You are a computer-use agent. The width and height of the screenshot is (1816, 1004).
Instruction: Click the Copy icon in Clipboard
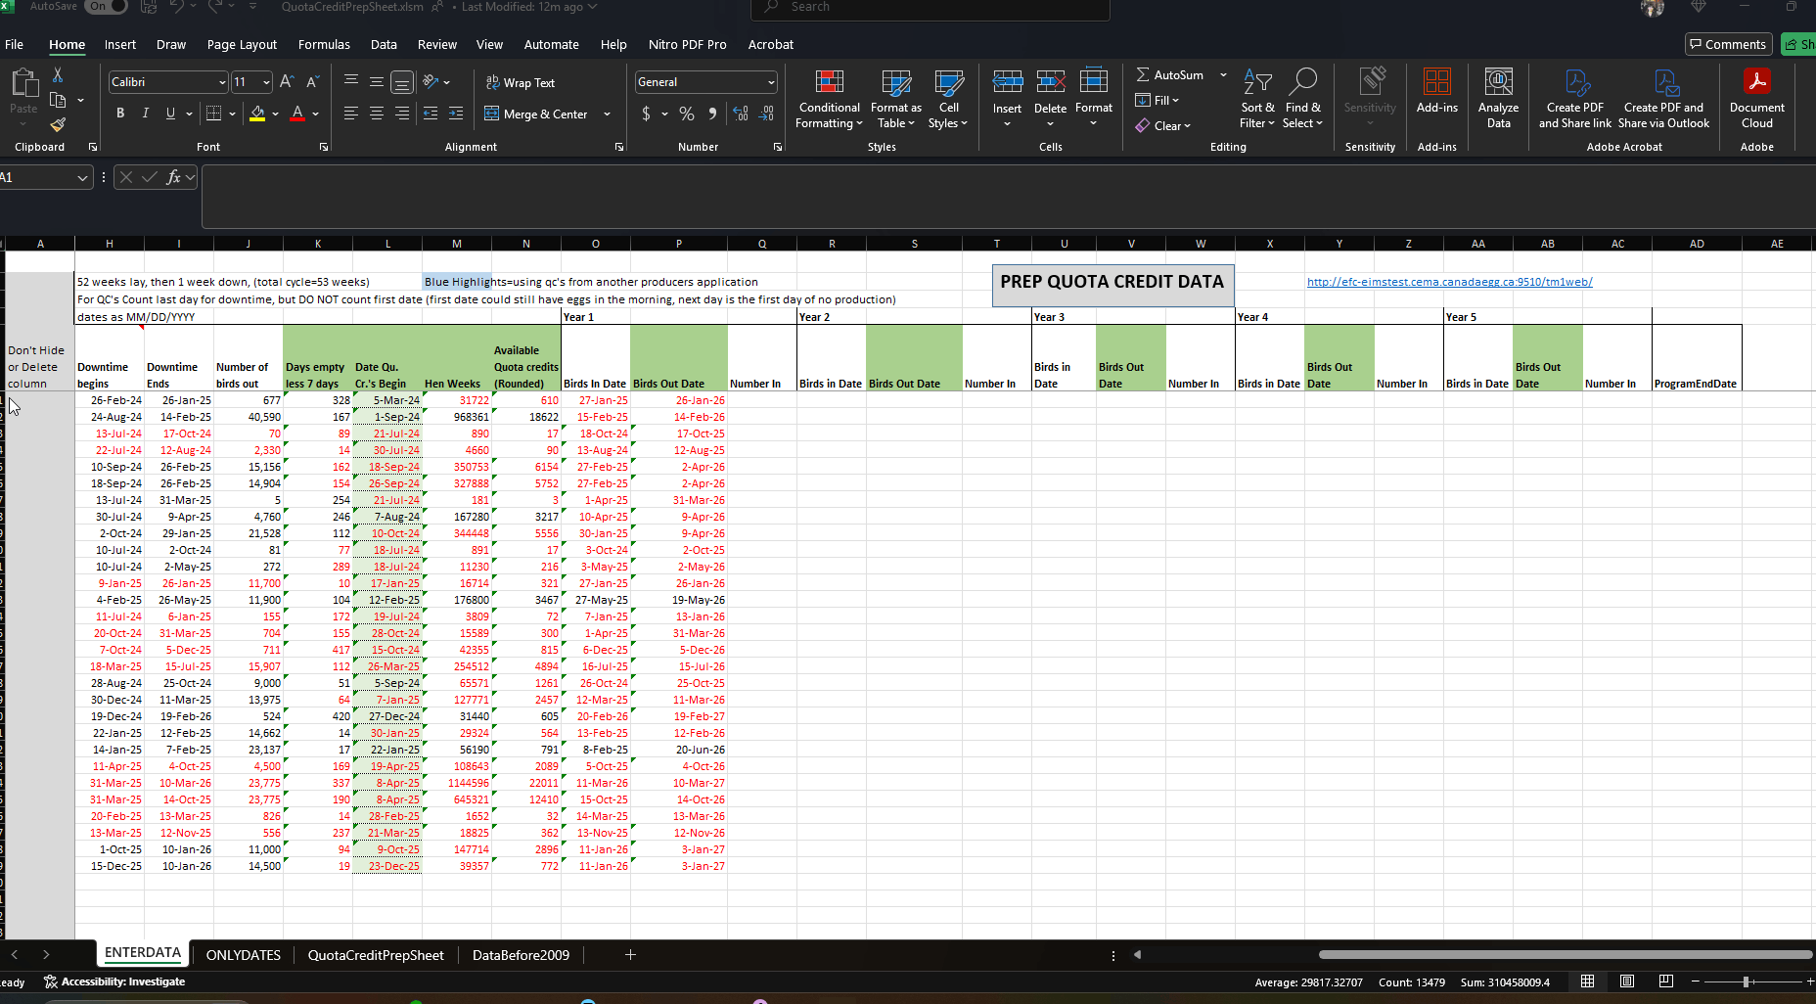58,100
